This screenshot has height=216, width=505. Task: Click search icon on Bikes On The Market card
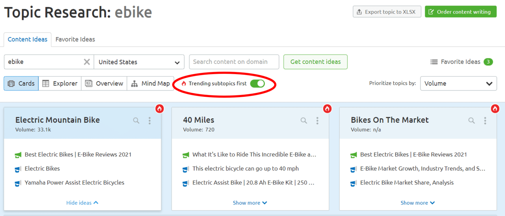(x=471, y=121)
